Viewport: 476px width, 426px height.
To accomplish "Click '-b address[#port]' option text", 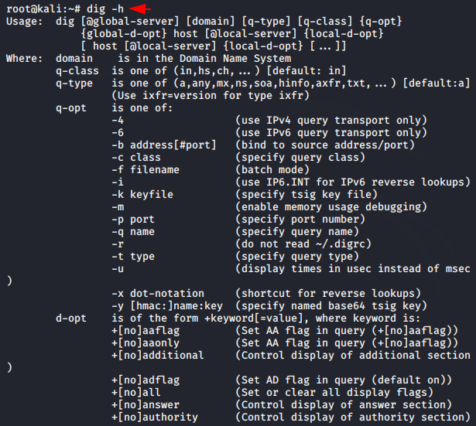I will [x=164, y=145].
